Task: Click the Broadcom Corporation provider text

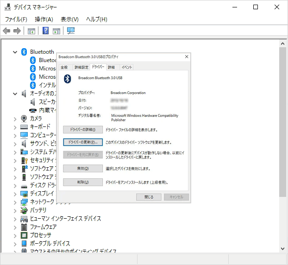Action: coord(128,93)
